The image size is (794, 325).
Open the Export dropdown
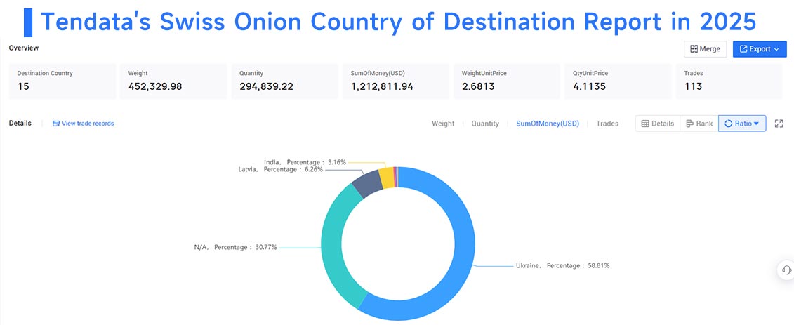tap(760, 49)
